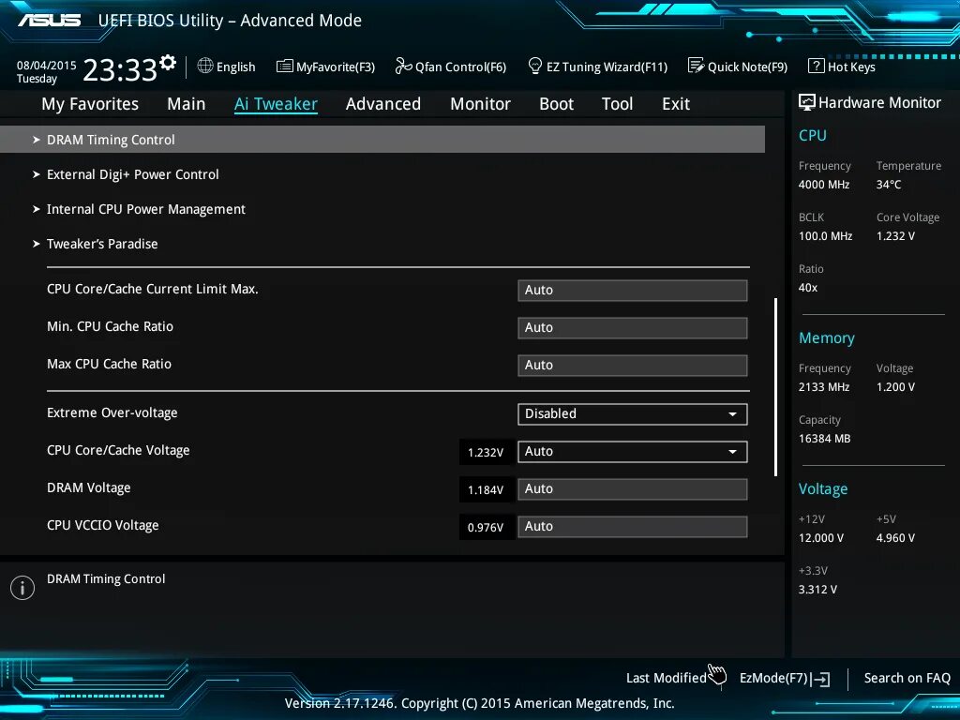Click the Hot Keys question mark icon
960x720 pixels.
(x=817, y=66)
